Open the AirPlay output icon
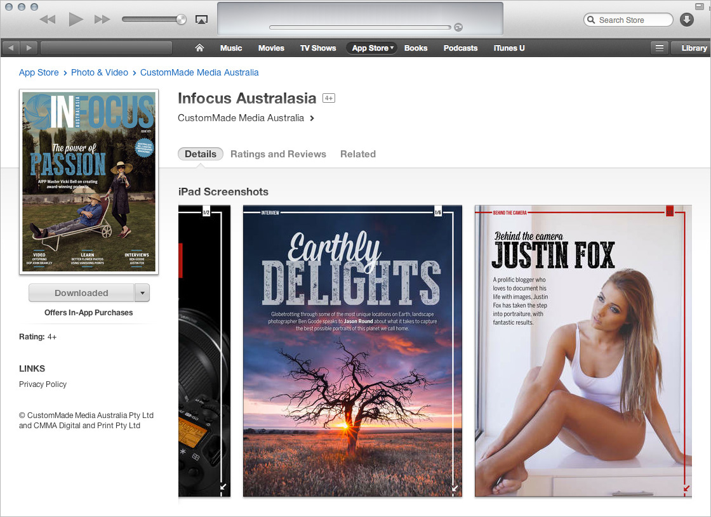Image resolution: width=711 pixels, height=517 pixels. (201, 20)
